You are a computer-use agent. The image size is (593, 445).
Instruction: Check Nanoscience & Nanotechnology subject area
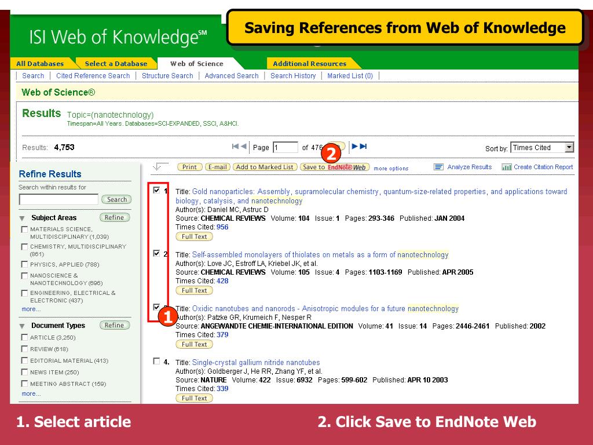[x=24, y=275]
